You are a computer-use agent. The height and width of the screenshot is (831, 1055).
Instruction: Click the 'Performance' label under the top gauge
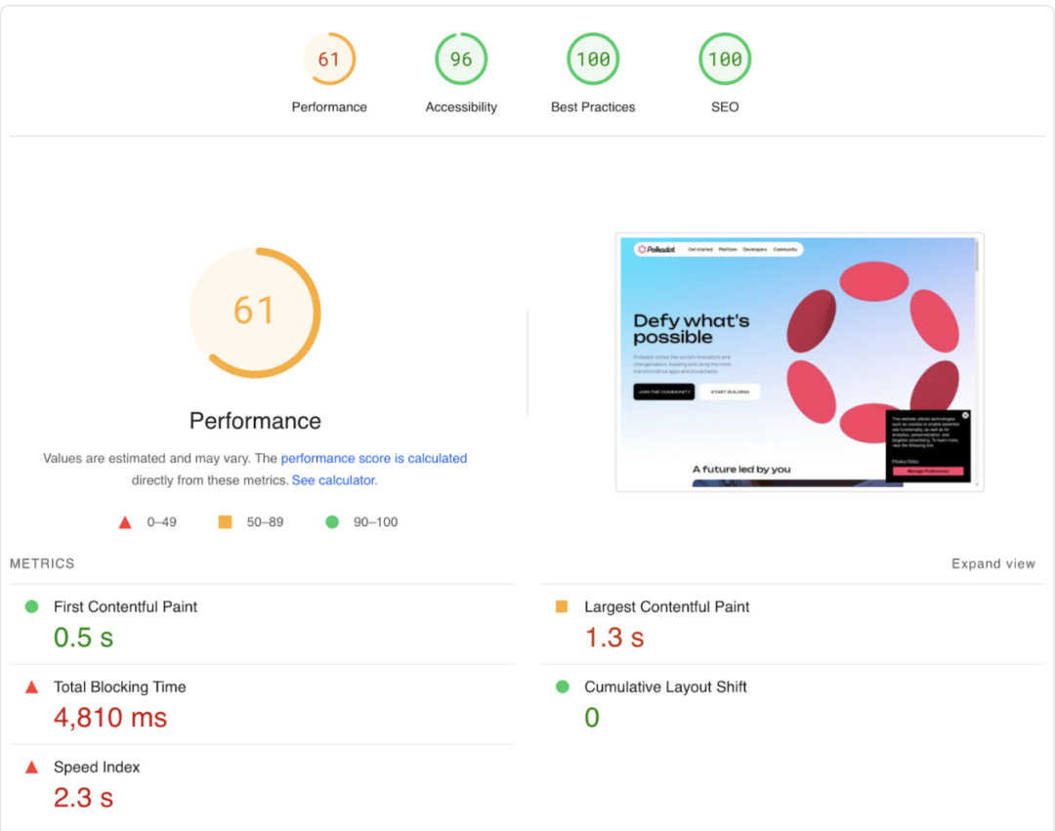click(329, 106)
